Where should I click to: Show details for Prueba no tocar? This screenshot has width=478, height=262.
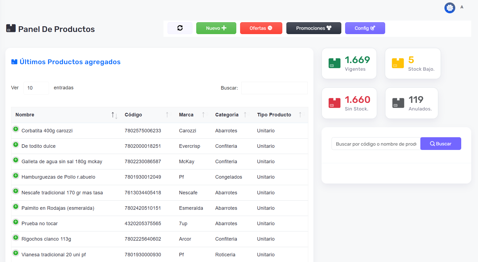(x=16, y=222)
